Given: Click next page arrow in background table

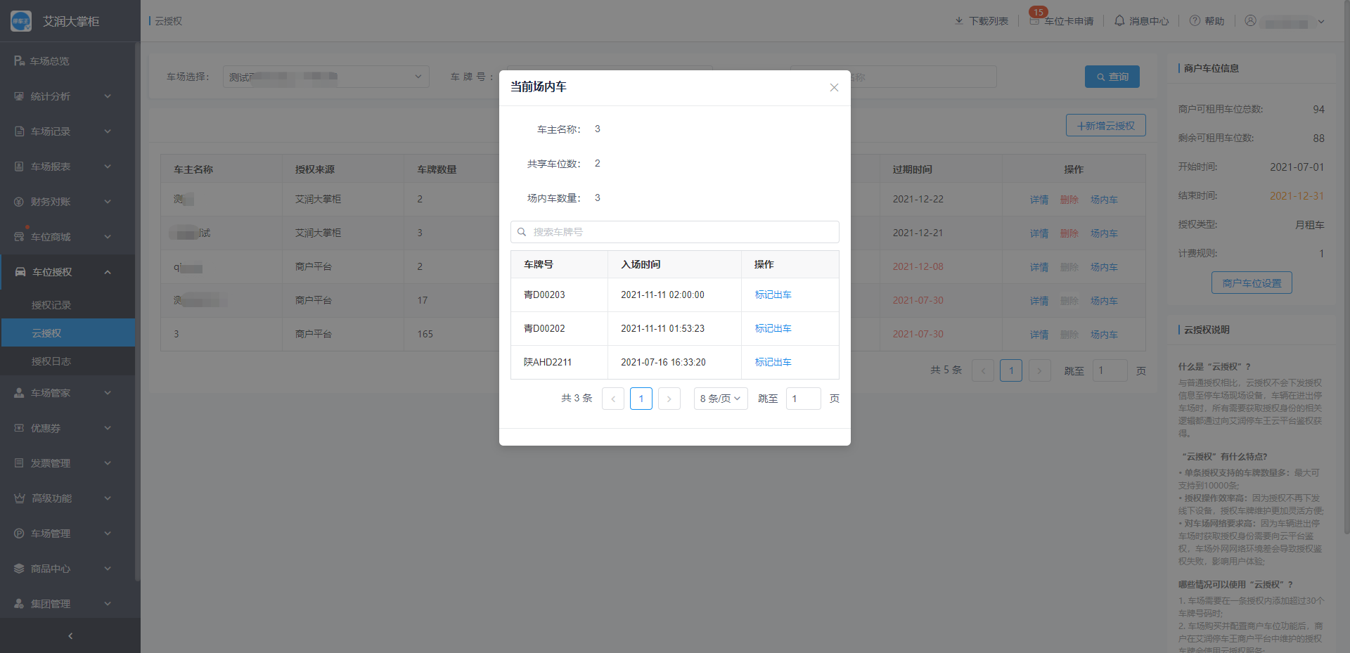Looking at the screenshot, I should click(1040, 370).
